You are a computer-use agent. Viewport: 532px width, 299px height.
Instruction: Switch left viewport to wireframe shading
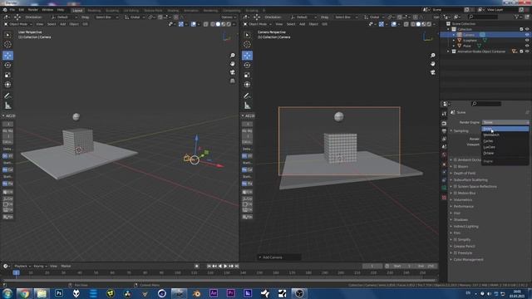[x=213, y=24]
